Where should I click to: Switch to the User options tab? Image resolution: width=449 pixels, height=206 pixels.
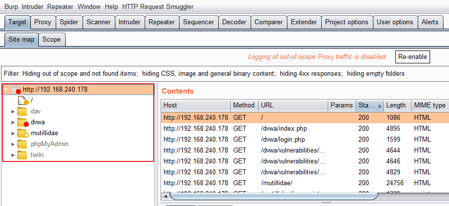coord(395,22)
